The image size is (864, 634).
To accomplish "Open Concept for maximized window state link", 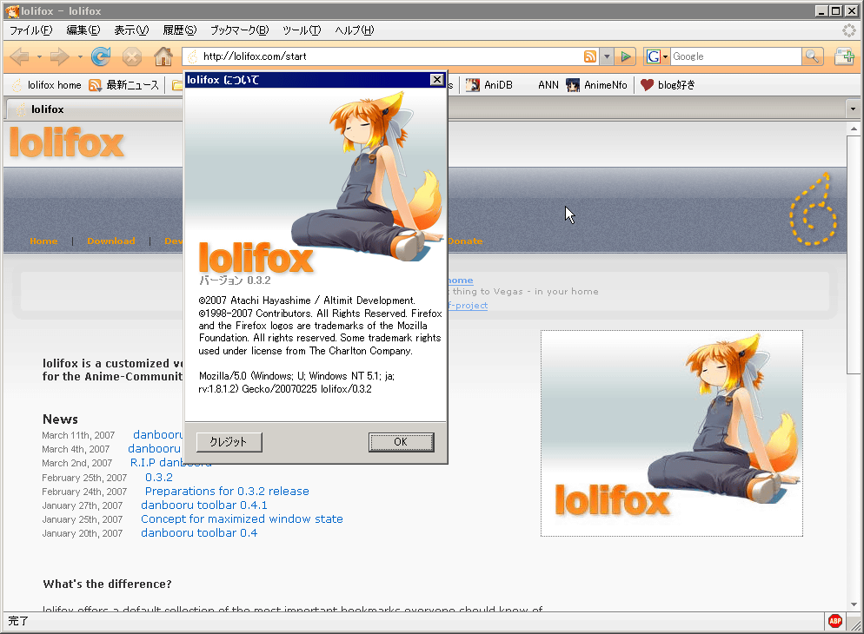I will [x=242, y=519].
